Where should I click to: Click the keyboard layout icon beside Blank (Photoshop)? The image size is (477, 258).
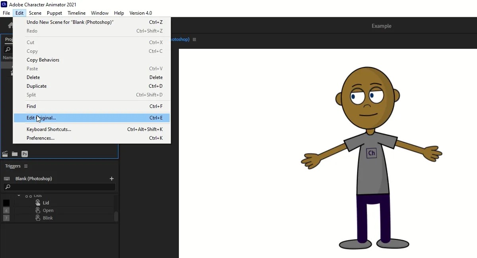tap(7, 179)
